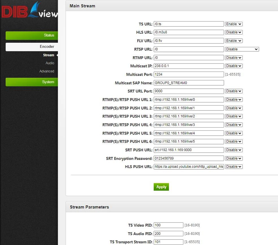Click the DIBview logo
Viewport: 278px width, 245px height.
(x=29, y=12)
